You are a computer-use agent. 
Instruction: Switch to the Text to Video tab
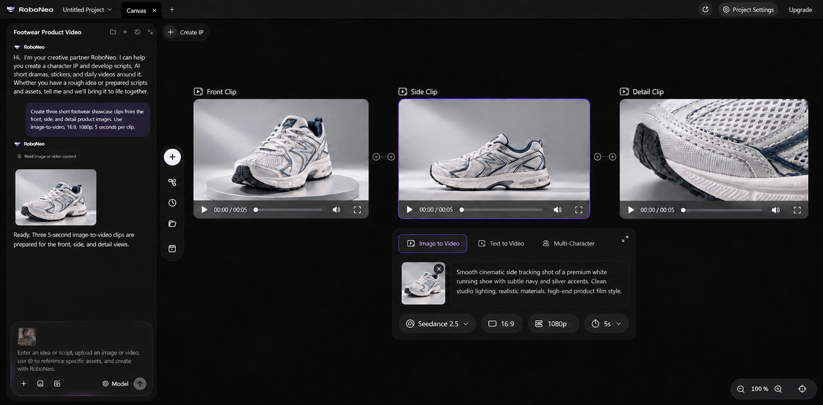click(501, 244)
